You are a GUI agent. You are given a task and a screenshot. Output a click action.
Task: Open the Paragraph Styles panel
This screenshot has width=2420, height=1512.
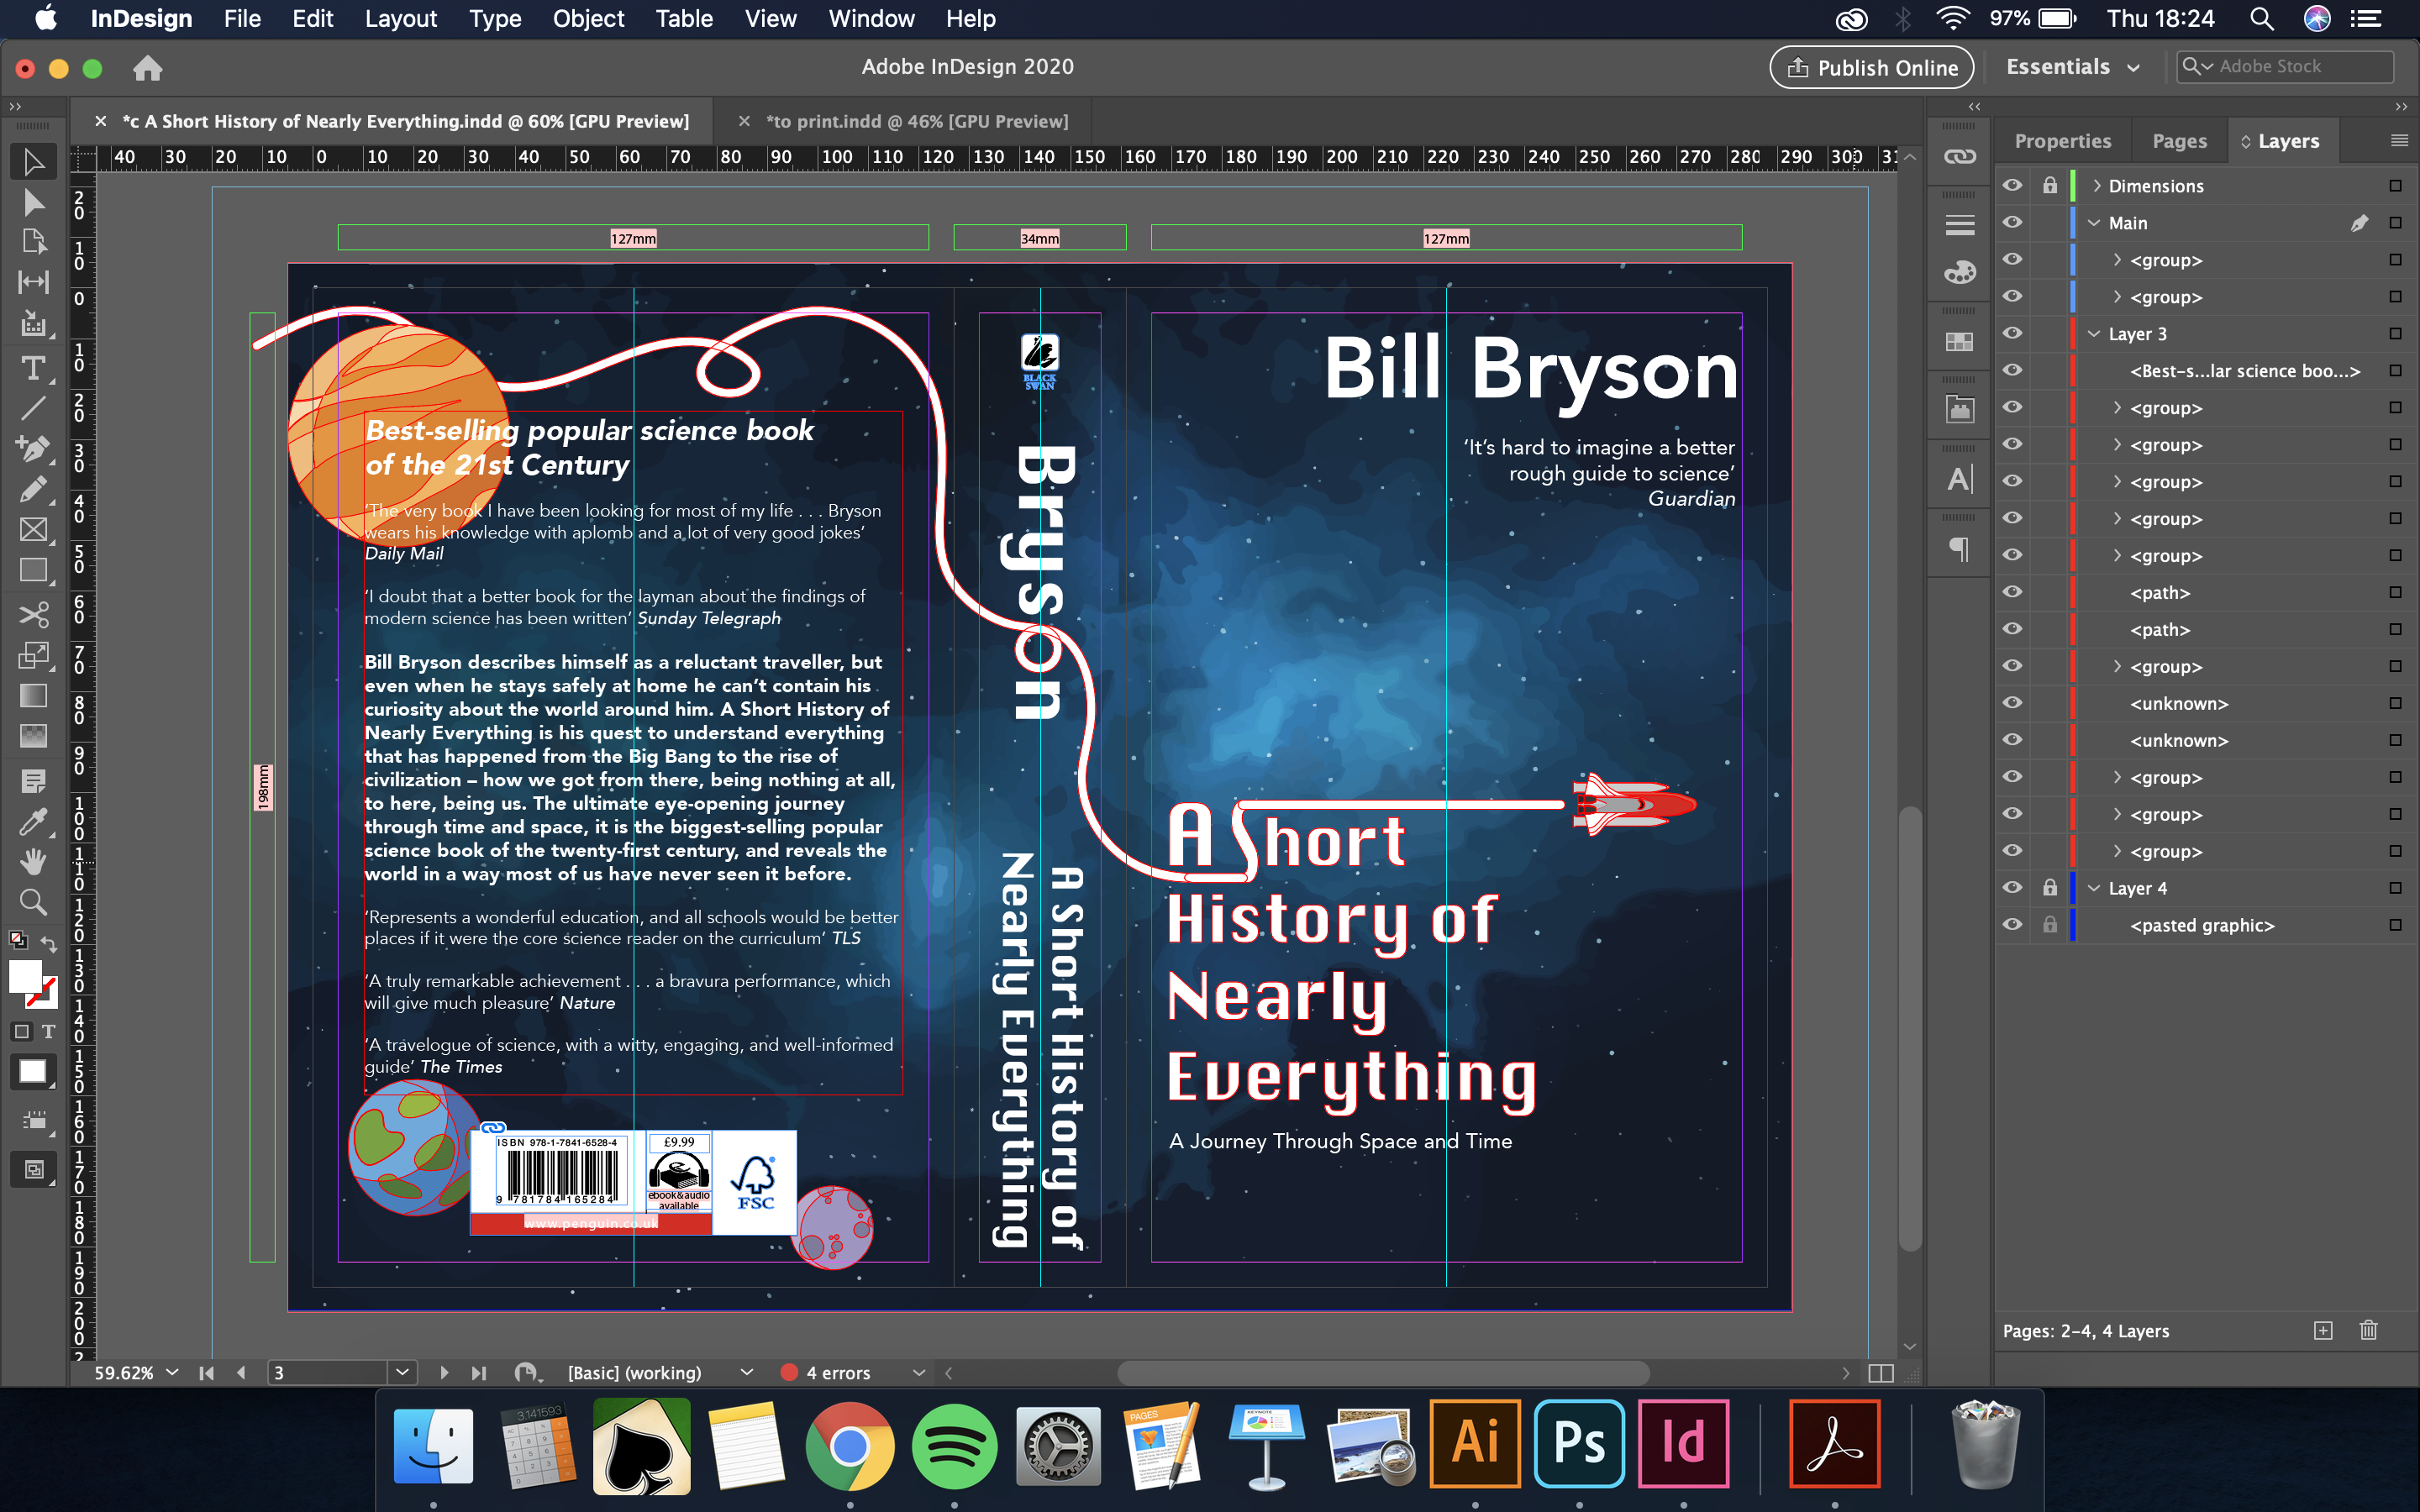click(1959, 549)
